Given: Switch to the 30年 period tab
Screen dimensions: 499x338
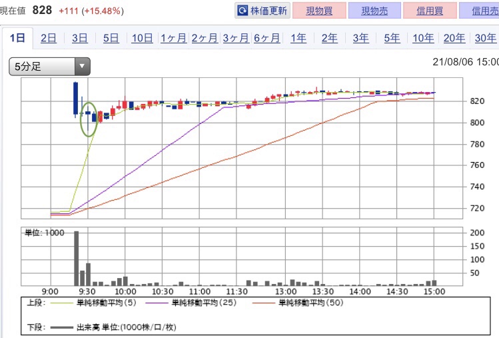Looking at the screenshot, I should click(x=485, y=38).
